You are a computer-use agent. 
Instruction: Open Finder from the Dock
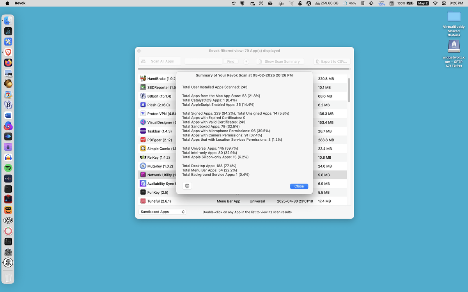click(8, 20)
